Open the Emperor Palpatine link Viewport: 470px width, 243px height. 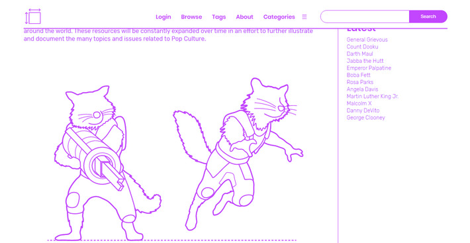point(369,68)
